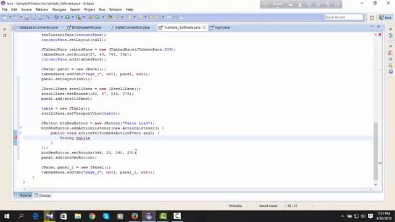Open the File menu

pyautogui.click(x=4, y=10)
